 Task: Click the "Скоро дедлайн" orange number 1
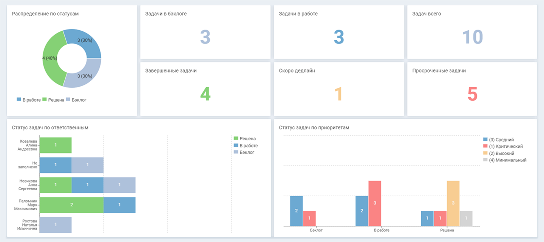(338, 94)
